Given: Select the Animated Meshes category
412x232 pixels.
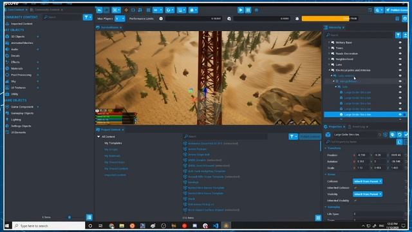Looking at the screenshot, I should click(22, 43).
